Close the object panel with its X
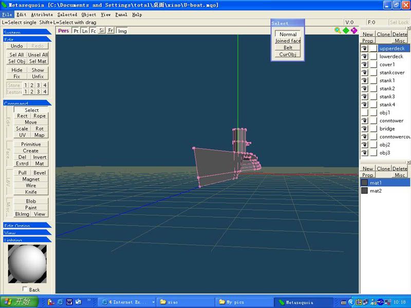 tap(408, 28)
